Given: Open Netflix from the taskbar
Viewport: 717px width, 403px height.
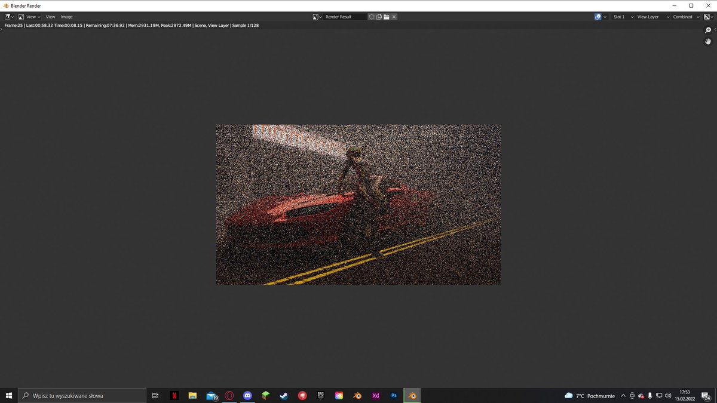Looking at the screenshot, I should (x=174, y=395).
